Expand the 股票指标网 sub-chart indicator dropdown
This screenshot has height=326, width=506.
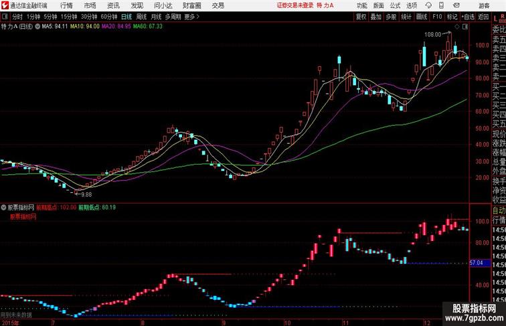coord(3,208)
